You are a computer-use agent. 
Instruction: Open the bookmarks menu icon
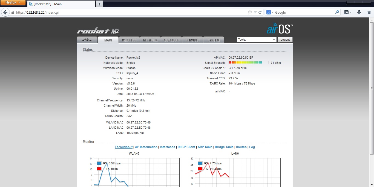(x=348, y=12)
